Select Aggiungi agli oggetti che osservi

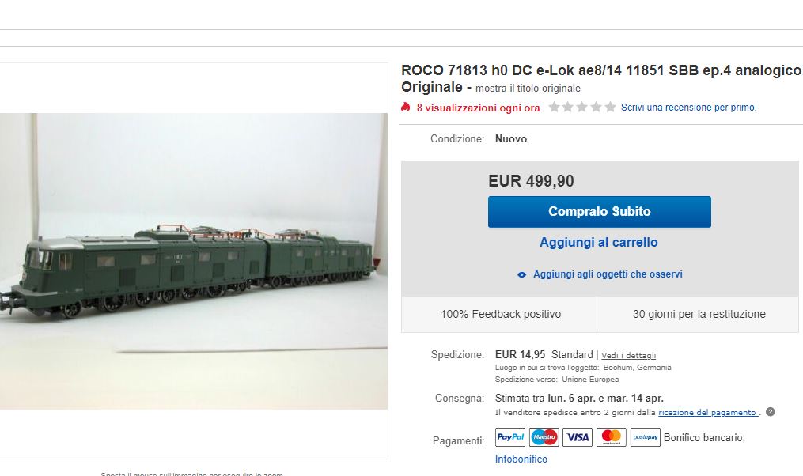[608, 274]
